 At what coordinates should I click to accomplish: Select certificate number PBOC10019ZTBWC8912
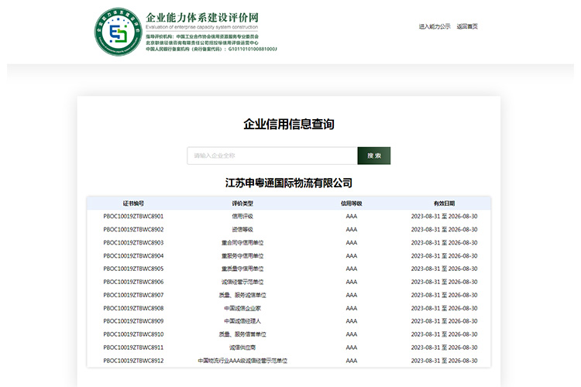pyautogui.click(x=133, y=361)
